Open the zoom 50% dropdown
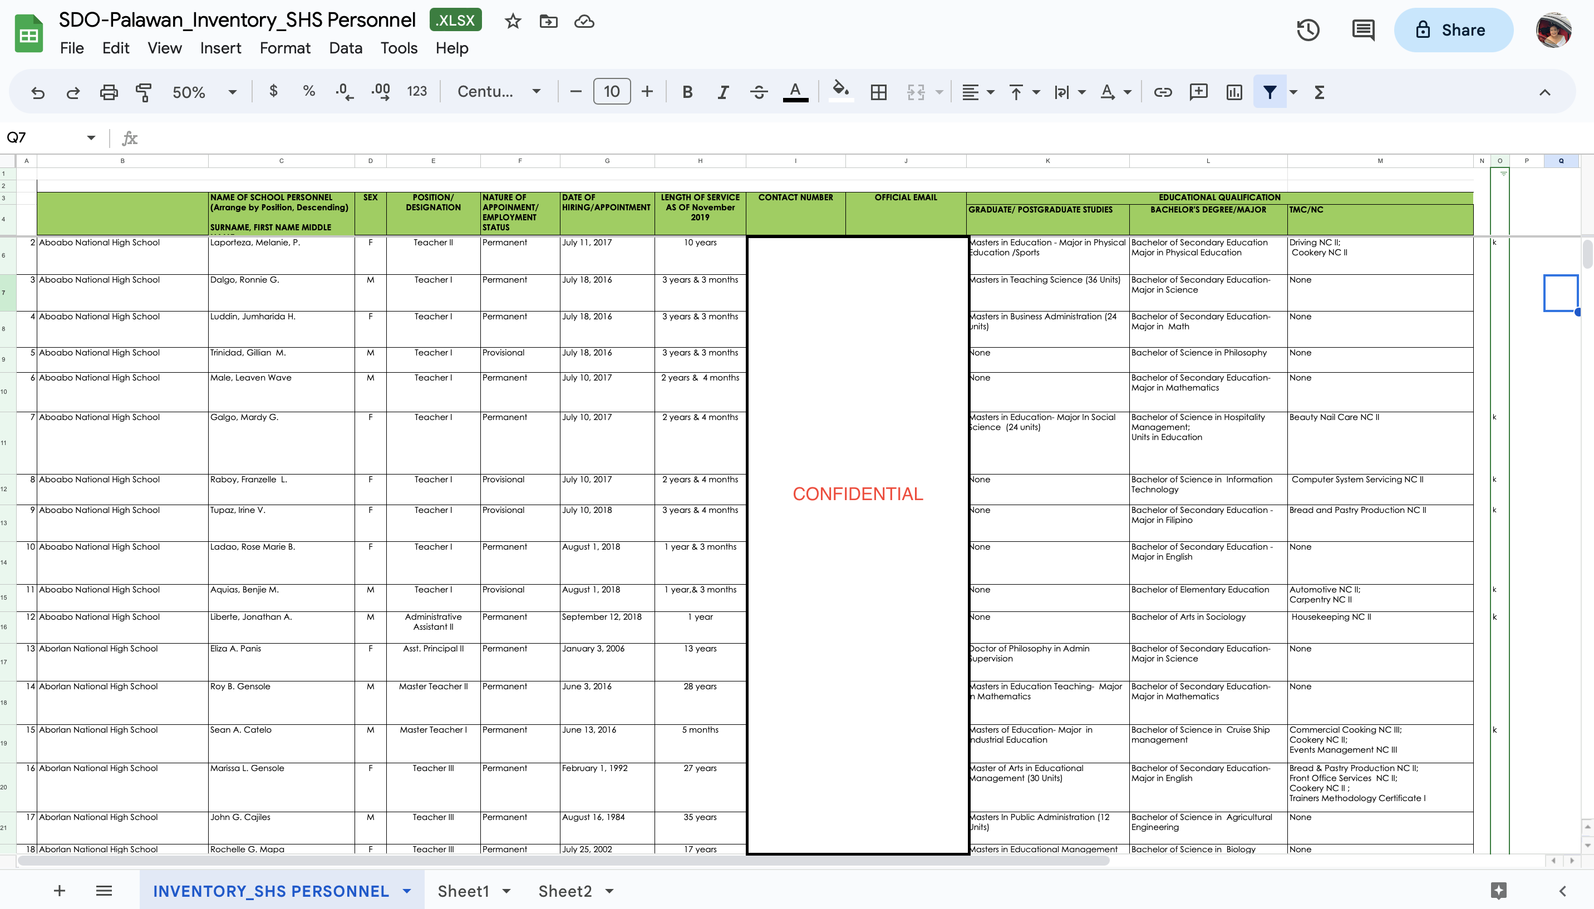The width and height of the screenshot is (1594, 909). click(x=204, y=92)
